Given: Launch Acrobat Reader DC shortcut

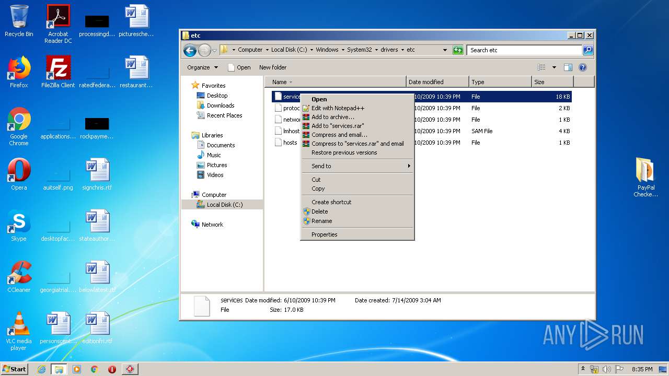Looking at the screenshot, I should 58,23.
